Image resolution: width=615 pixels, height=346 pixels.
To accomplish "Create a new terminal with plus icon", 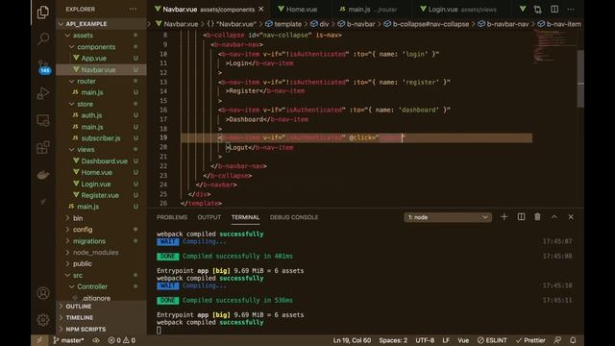I will coord(504,217).
